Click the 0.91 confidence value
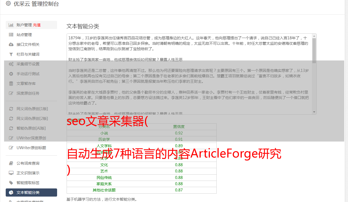 [179, 139]
